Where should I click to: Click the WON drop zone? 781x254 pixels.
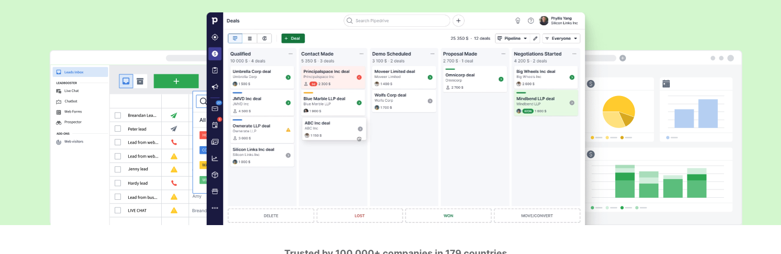point(448,216)
